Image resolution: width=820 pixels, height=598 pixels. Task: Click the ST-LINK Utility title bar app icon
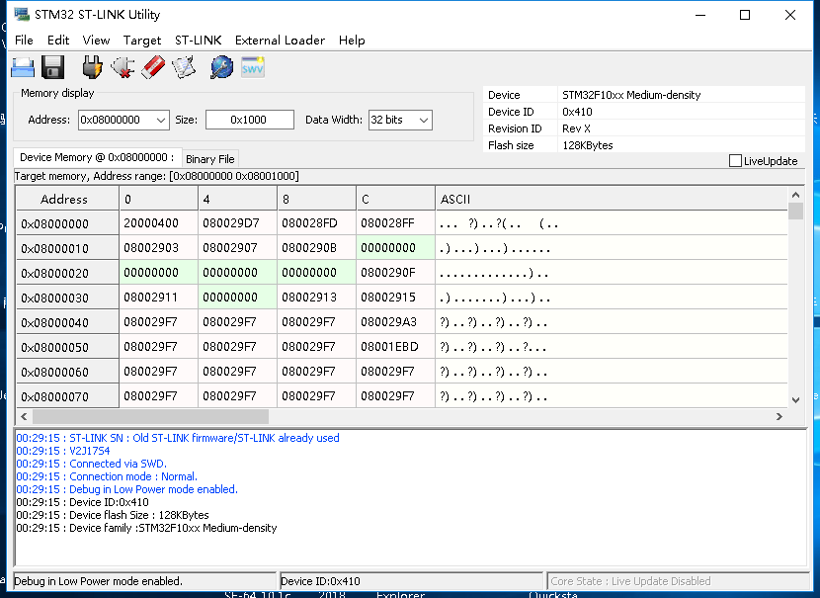22,14
